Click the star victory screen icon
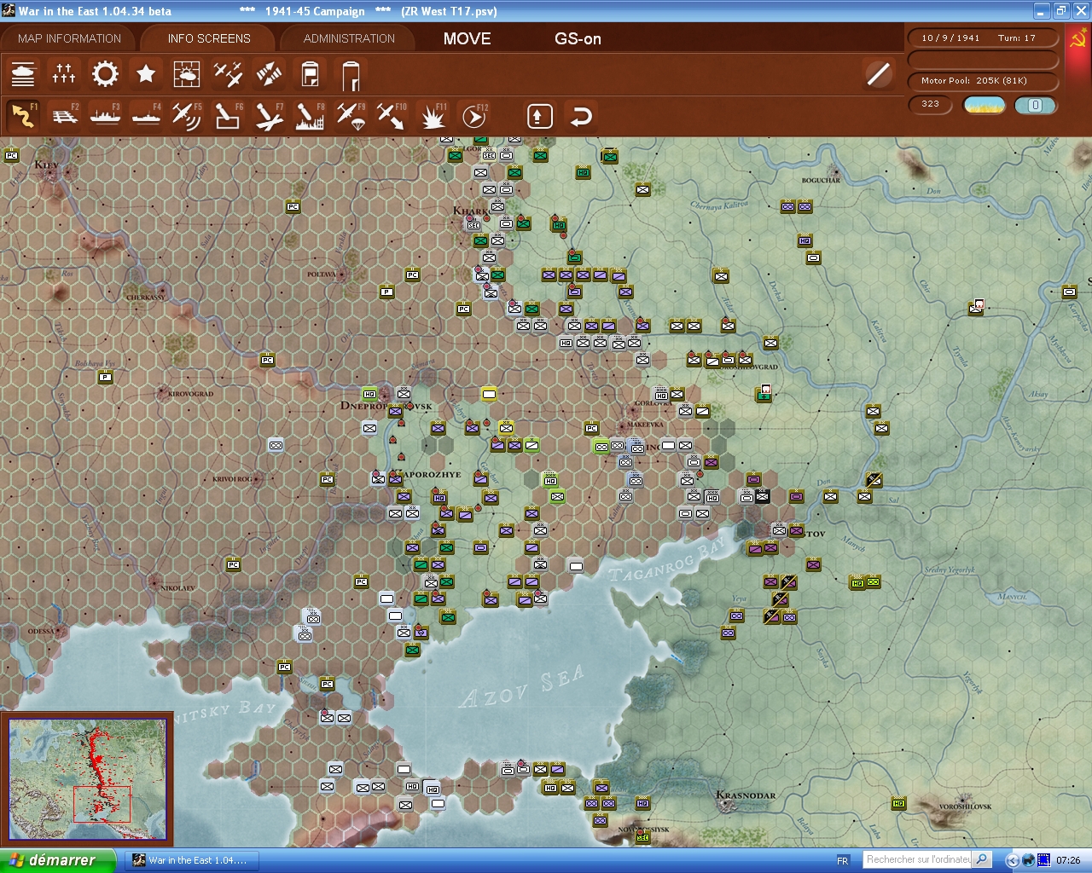 click(x=146, y=74)
